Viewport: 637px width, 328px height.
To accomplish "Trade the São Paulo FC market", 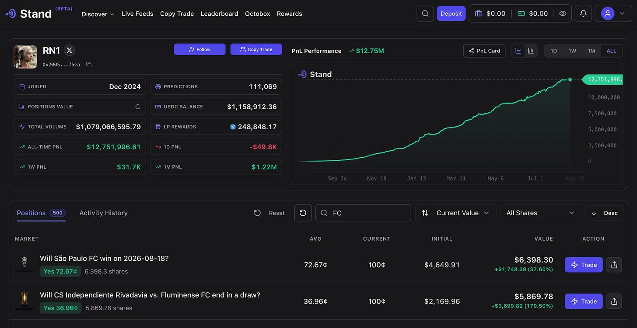I will [584, 265].
